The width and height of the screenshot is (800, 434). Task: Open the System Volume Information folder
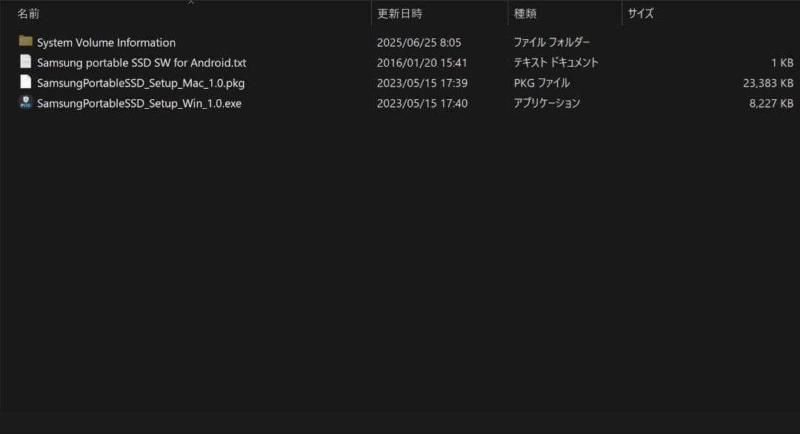click(106, 42)
